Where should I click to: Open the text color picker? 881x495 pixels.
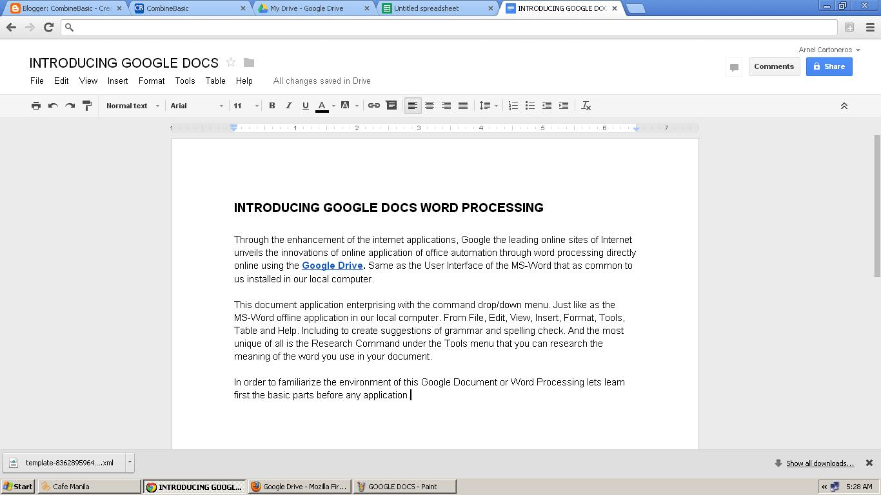click(324, 106)
